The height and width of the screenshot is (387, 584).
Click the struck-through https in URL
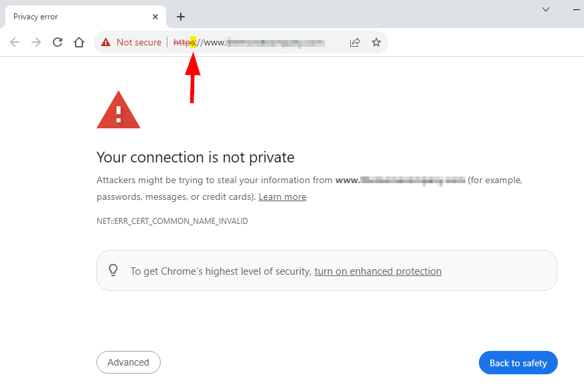pos(184,42)
